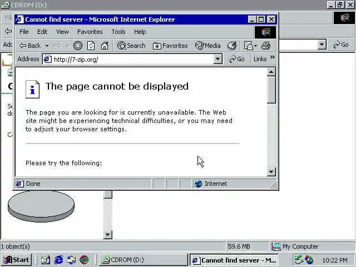
Task: Open the Mail dropdown arrow
Action: (256, 46)
